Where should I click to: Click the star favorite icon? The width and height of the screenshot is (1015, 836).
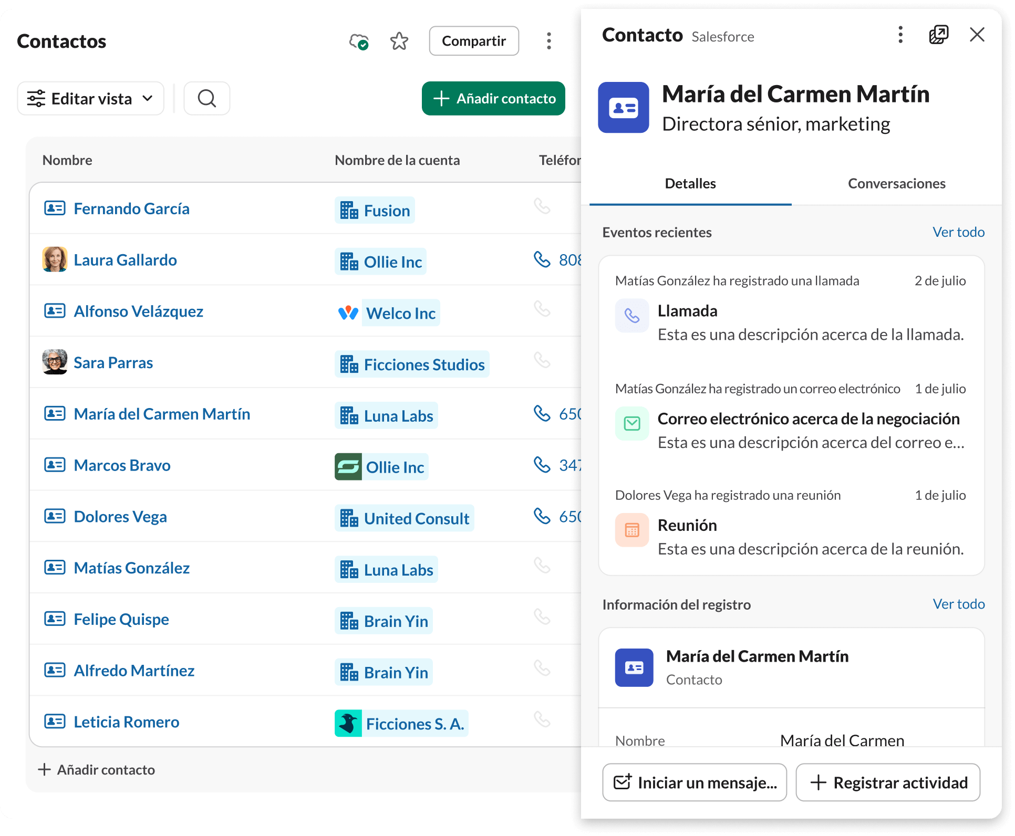coord(399,41)
